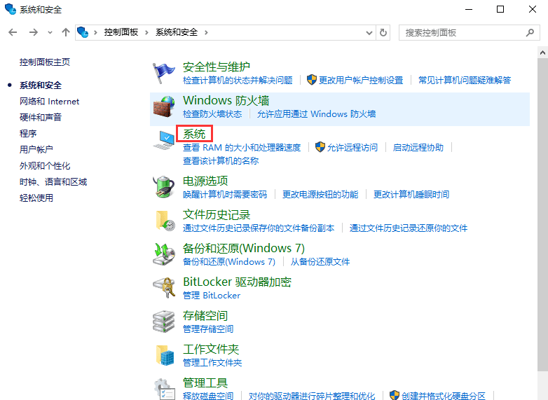Screen dimensions: 548x400
Task: Select 用户帐户 in sidebar
Action: [36, 149]
